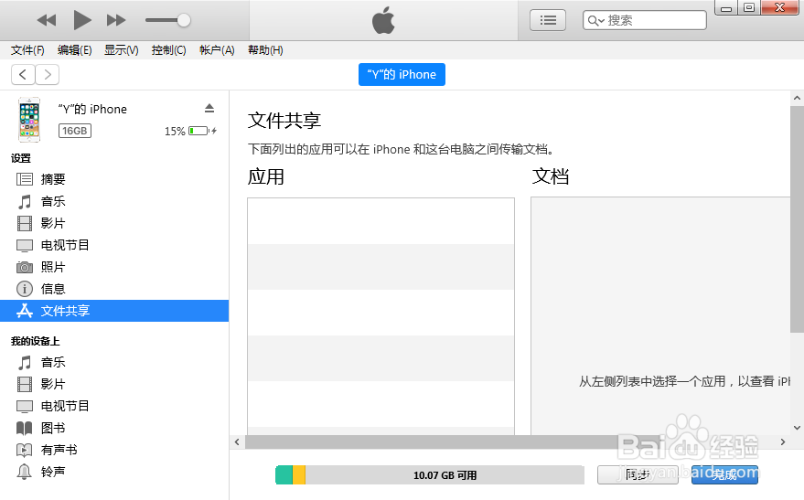Go back with the left arrow
The width and height of the screenshot is (804, 500).
[23, 75]
